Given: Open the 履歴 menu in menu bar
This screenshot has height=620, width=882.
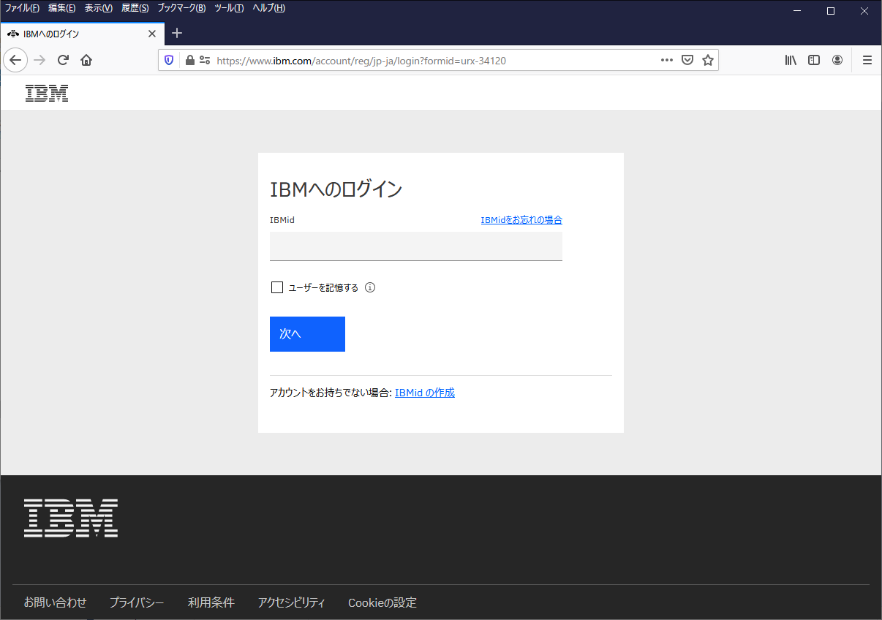Looking at the screenshot, I should (135, 8).
